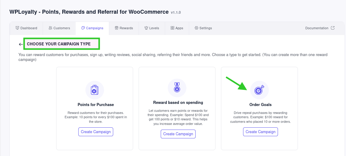Click the Rewards gift icon

tap(117, 28)
